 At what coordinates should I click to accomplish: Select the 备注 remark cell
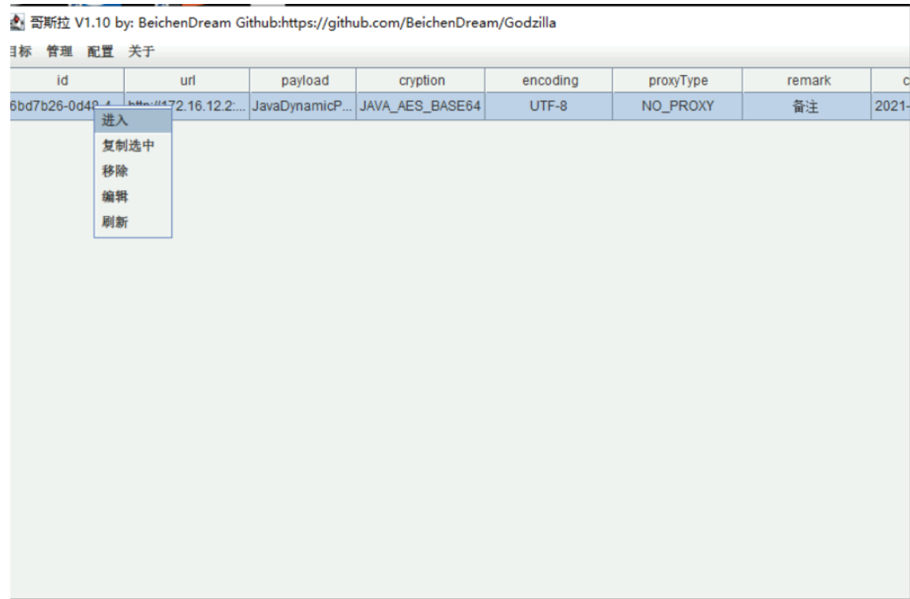point(807,107)
